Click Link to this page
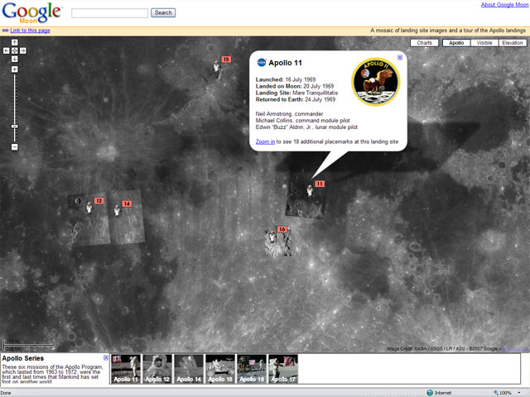 tap(30, 31)
